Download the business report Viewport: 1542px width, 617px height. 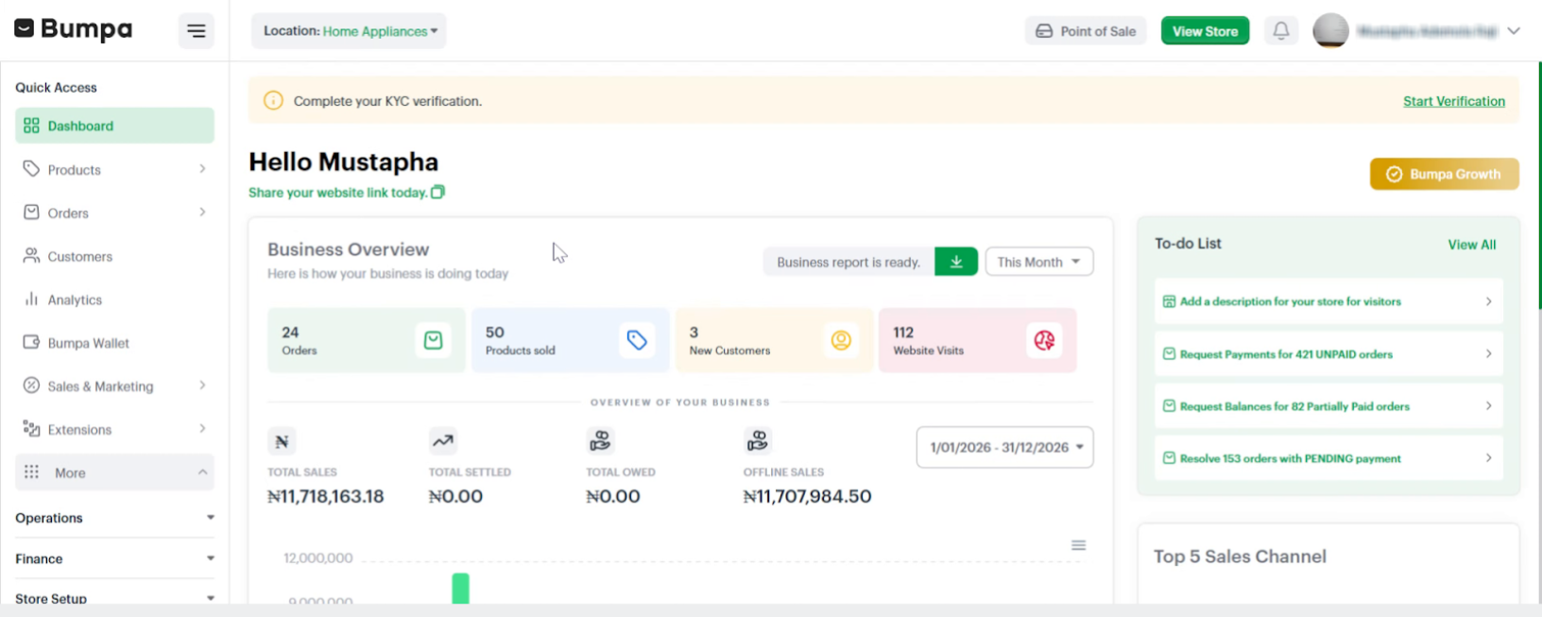pos(956,262)
